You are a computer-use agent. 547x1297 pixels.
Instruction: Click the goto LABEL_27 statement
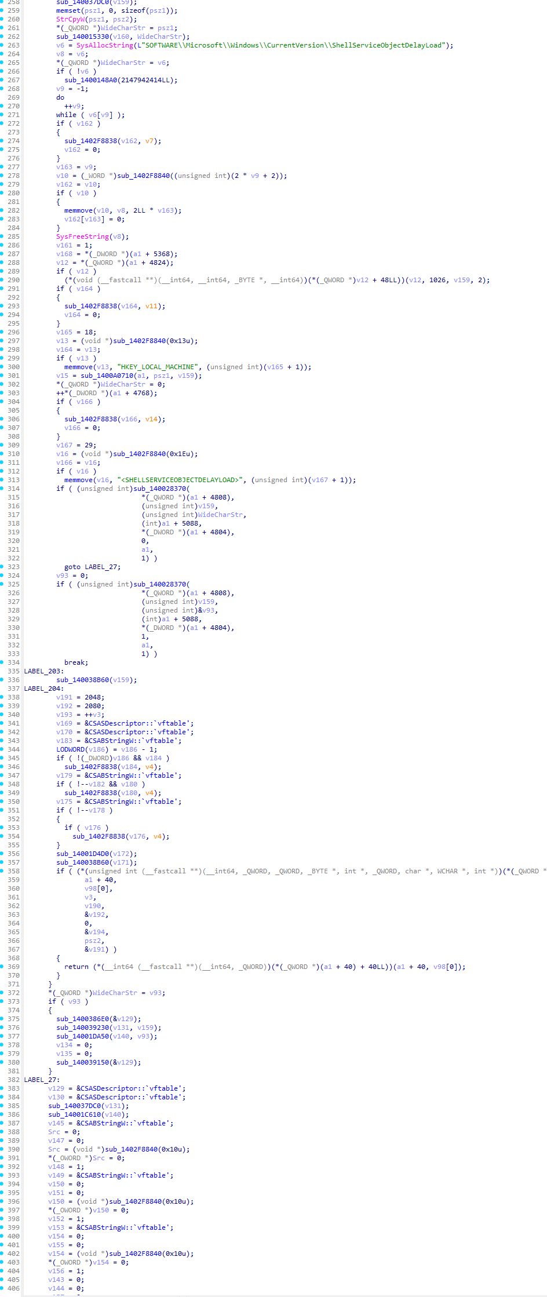(x=92, y=567)
